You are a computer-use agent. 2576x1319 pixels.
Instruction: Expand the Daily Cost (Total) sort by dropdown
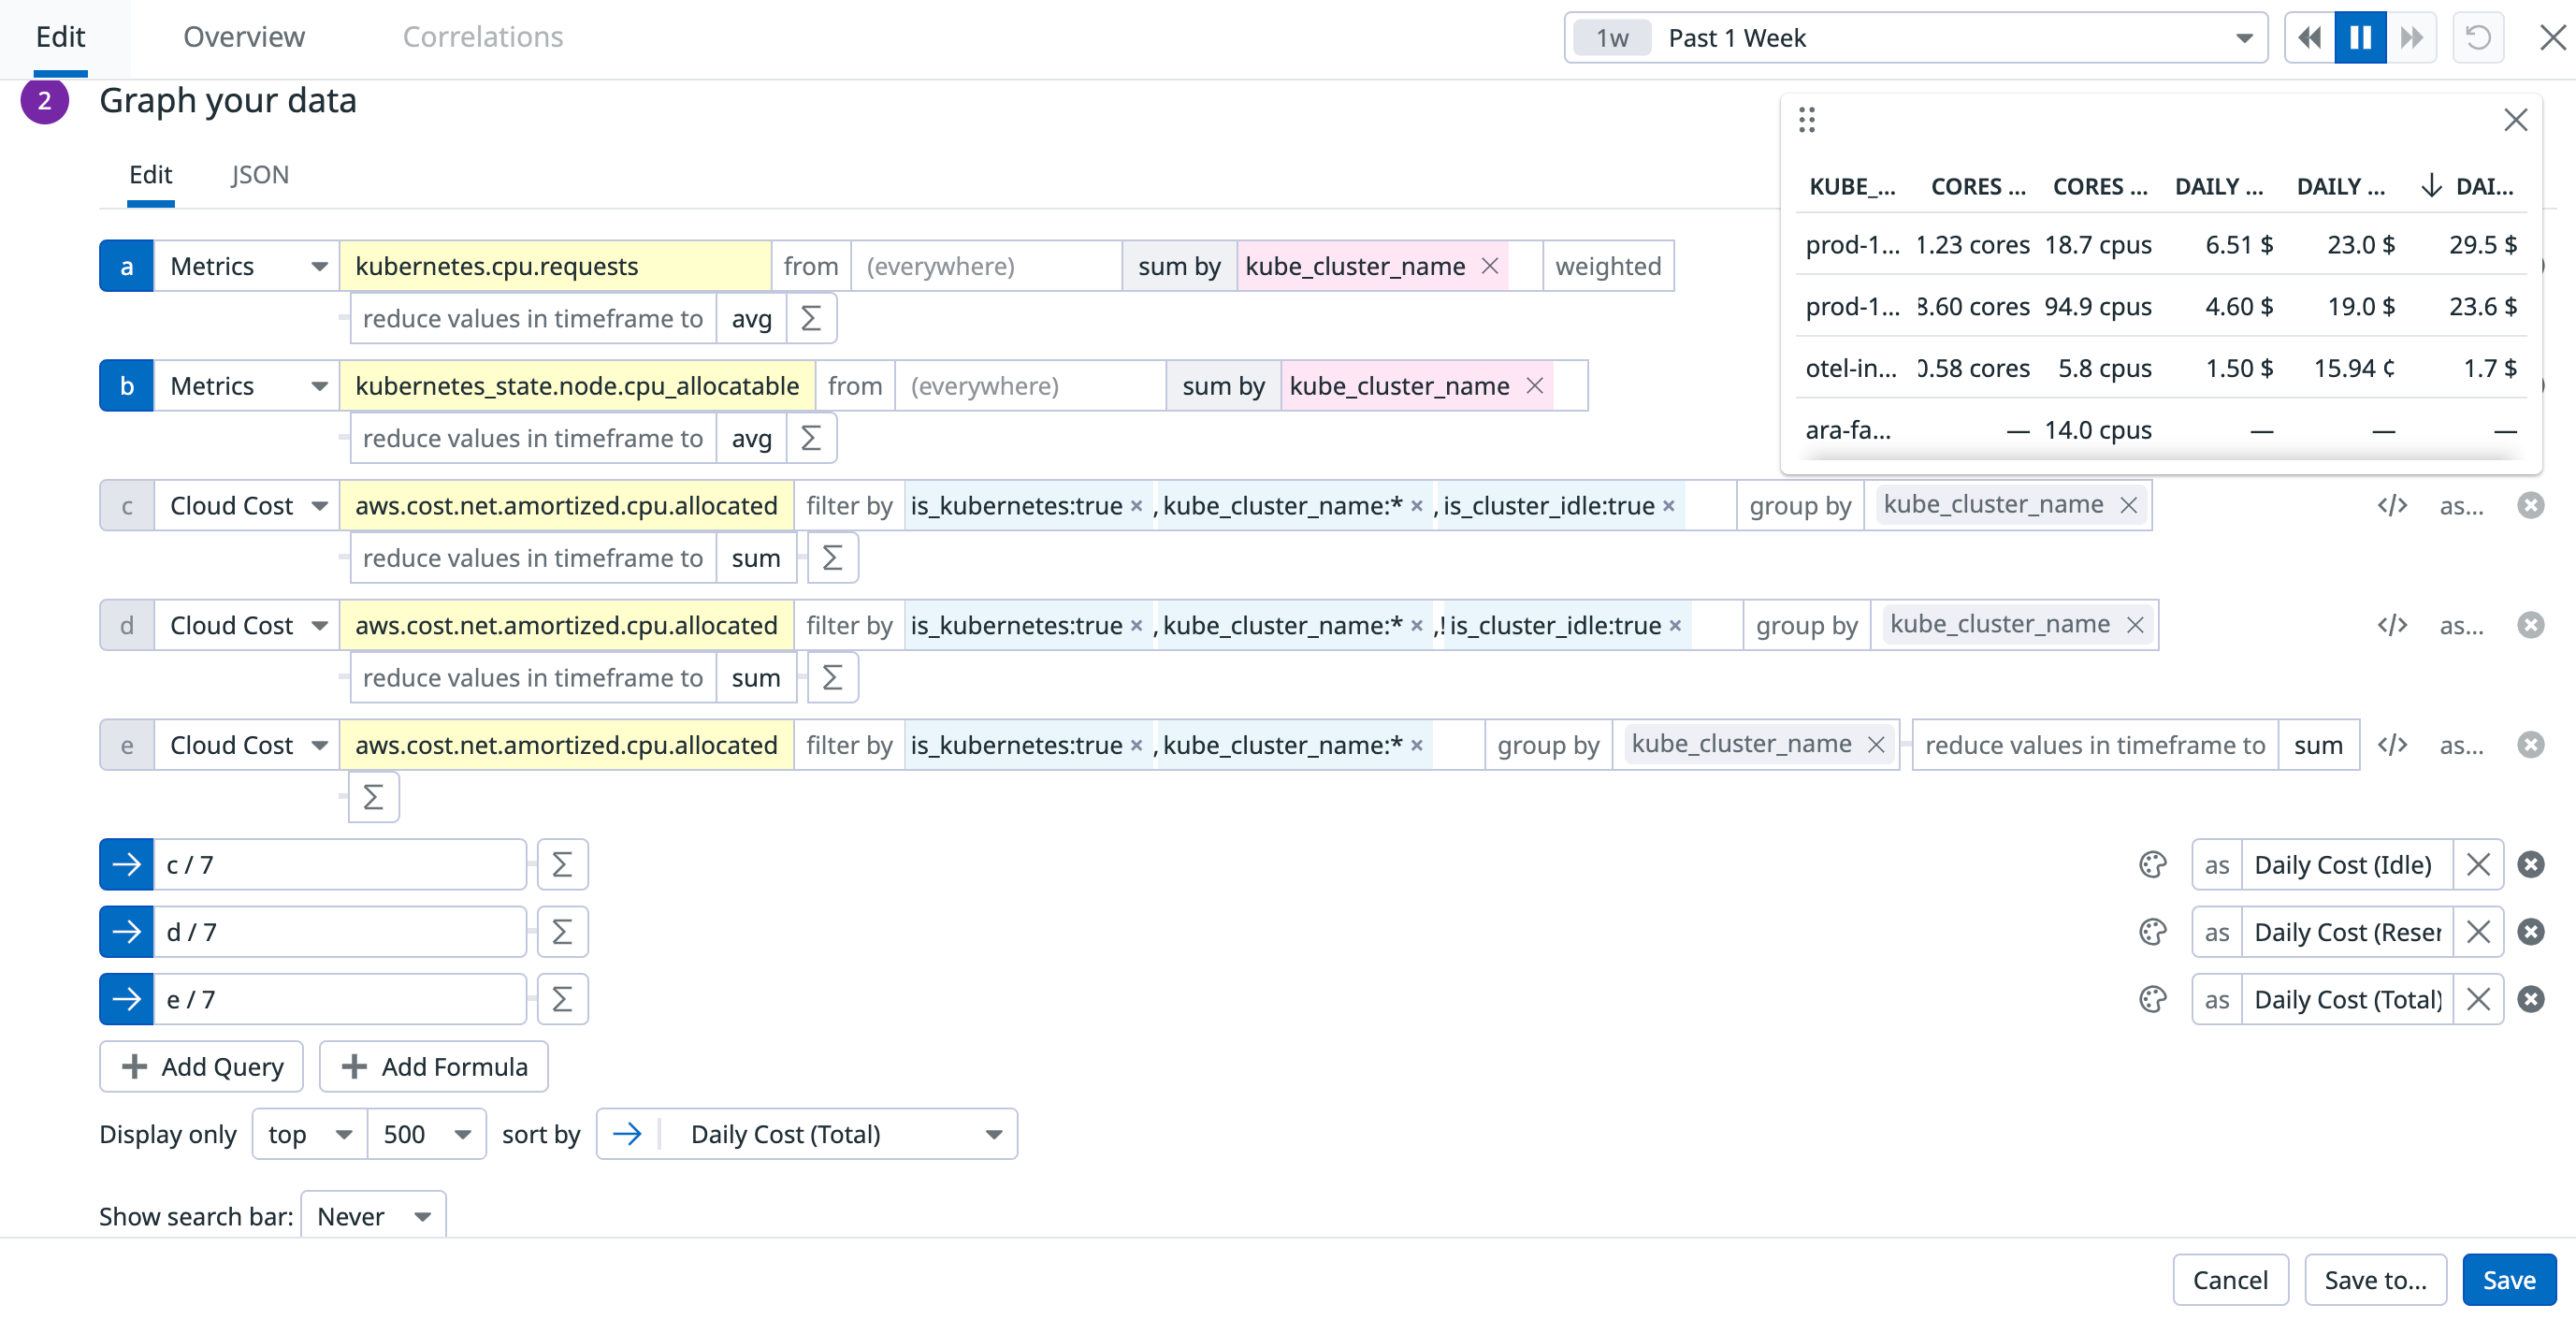click(806, 1134)
